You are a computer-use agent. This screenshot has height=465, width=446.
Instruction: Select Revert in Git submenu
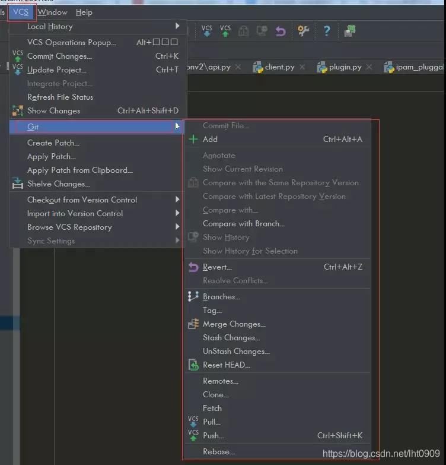click(278, 267)
